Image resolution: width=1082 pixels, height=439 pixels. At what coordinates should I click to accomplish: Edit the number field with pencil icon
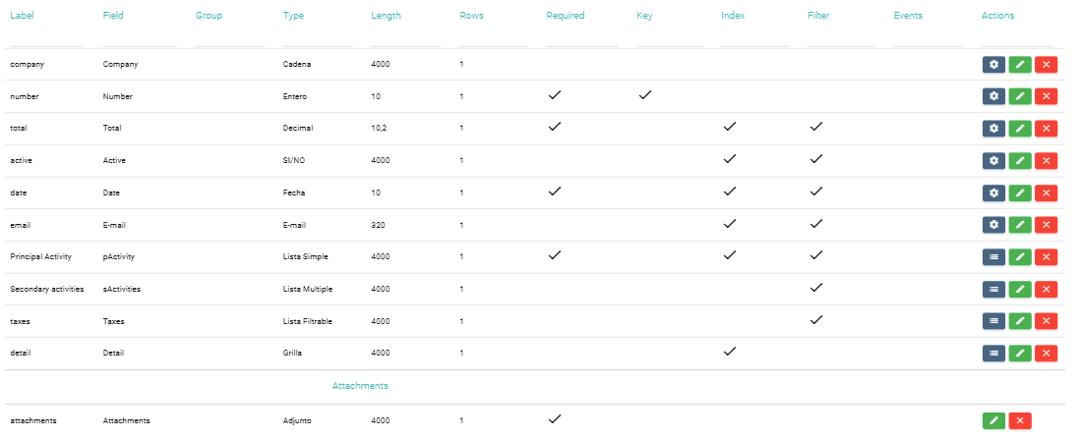click(x=1020, y=96)
